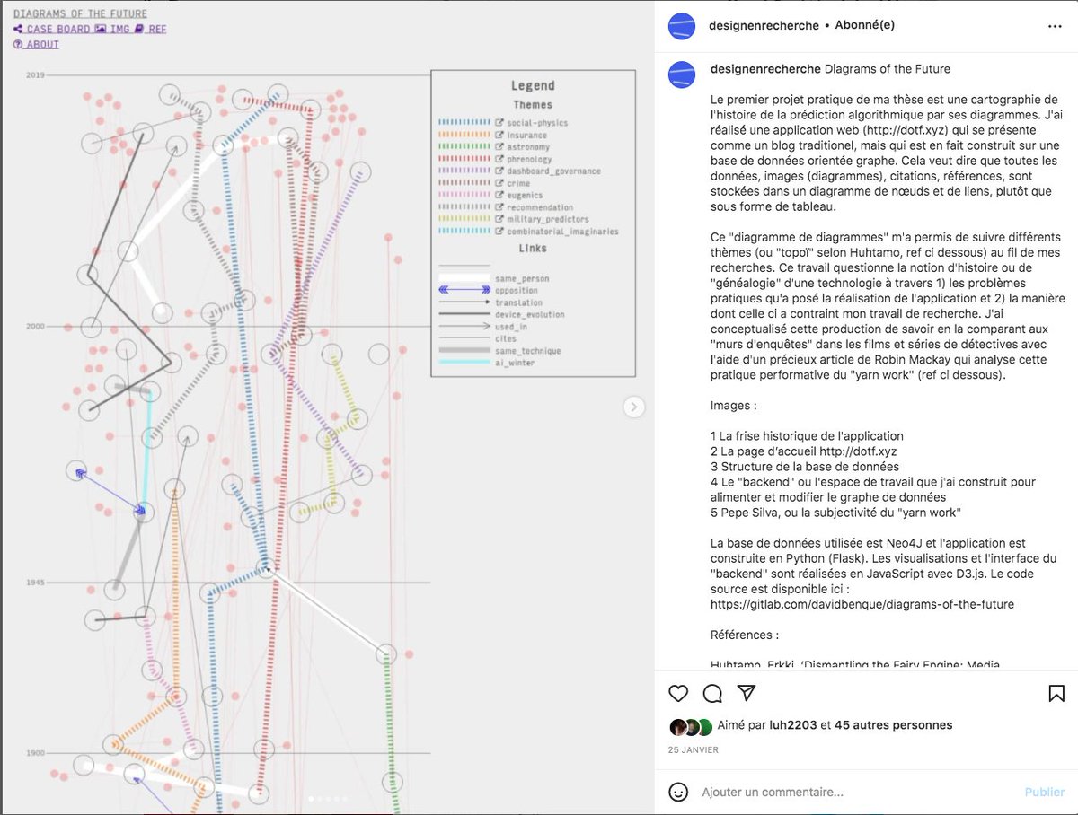This screenshot has height=815, width=1078.
Task: Open the designenrecherche avatar in the post header
Action: (x=682, y=26)
